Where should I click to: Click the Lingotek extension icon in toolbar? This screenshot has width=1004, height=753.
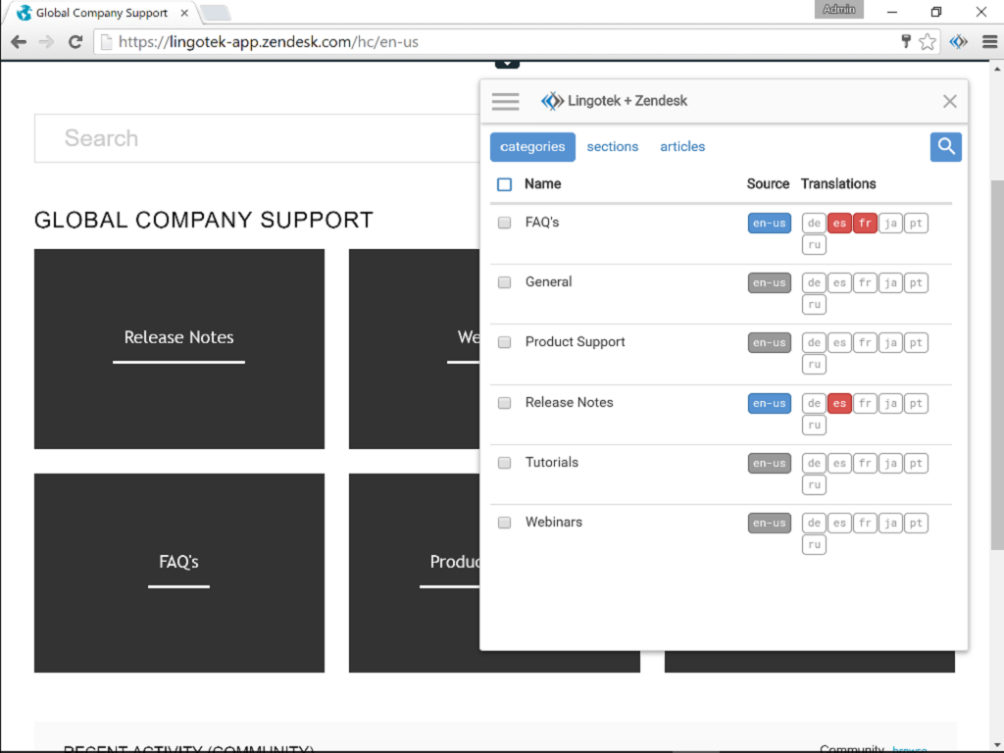tap(959, 42)
